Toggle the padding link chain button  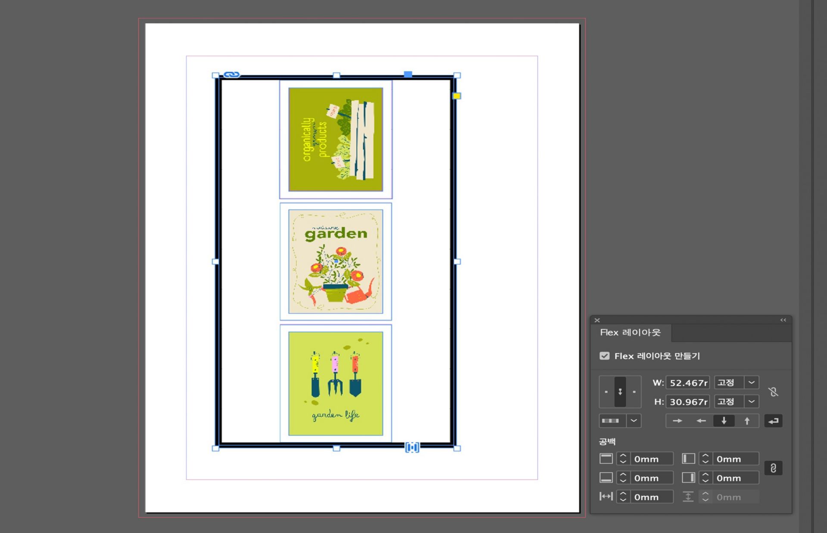click(x=773, y=468)
